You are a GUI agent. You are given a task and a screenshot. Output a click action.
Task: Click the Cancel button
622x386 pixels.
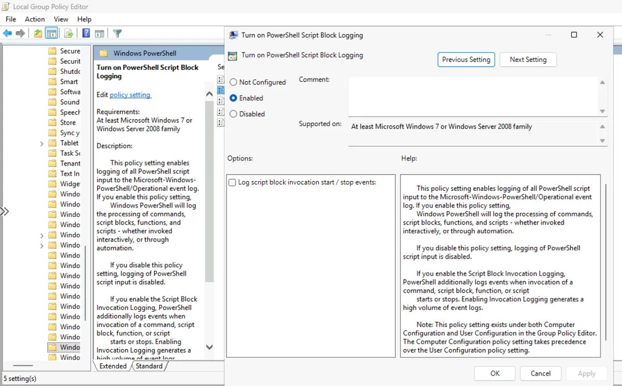pyautogui.click(x=541, y=373)
